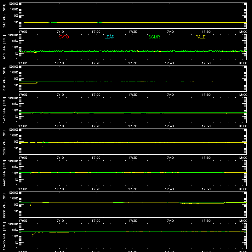Click the 10000 tick of the 15400 MHz plot
This screenshot has height=252, width=252.
pyautogui.click(x=13, y=224)
